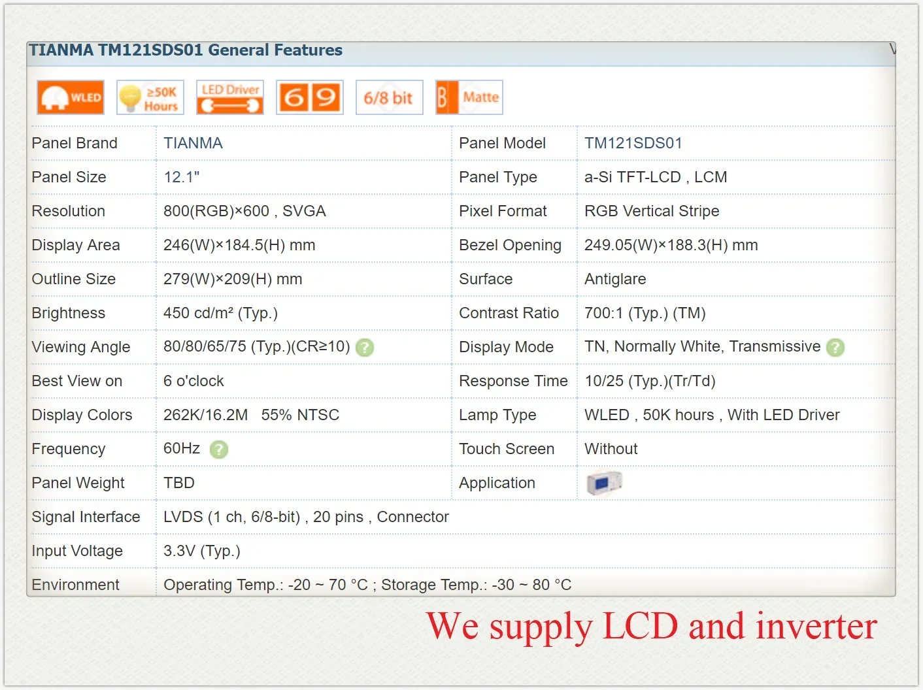Click the ≥50K Hours lamp life icon
Screen dimensions: 923x690
(150, 97)
